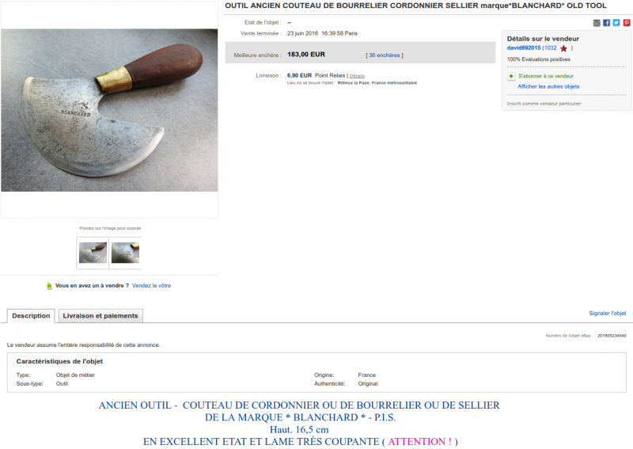The image size is (633, 449).
Task: Switch to Livraison et paiements tab
Action: point(100,316)
